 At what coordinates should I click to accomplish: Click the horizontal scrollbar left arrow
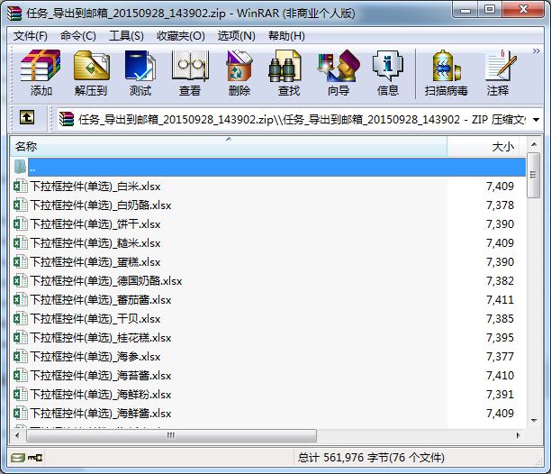click(17, 435)
